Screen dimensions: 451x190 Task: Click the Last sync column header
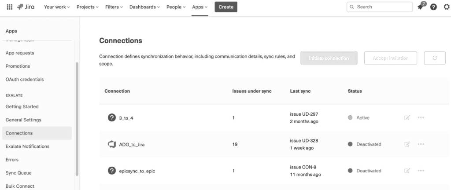[x=300, y=91]
